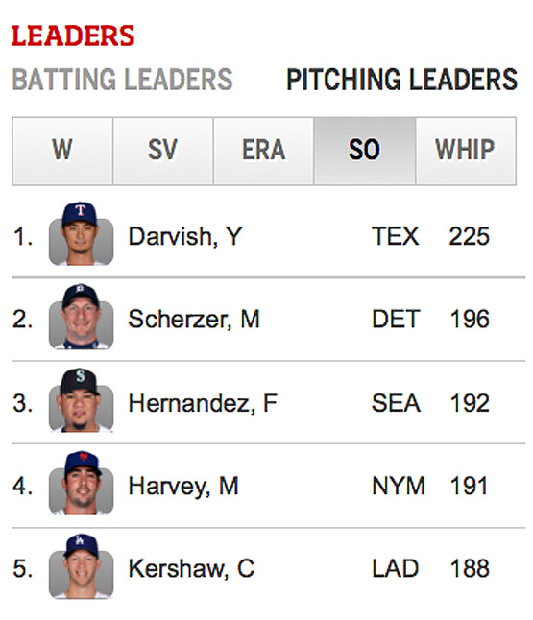Select the Pitching Leaders tab
Screen dimensions: 533x620
click(x=402, y=80)
